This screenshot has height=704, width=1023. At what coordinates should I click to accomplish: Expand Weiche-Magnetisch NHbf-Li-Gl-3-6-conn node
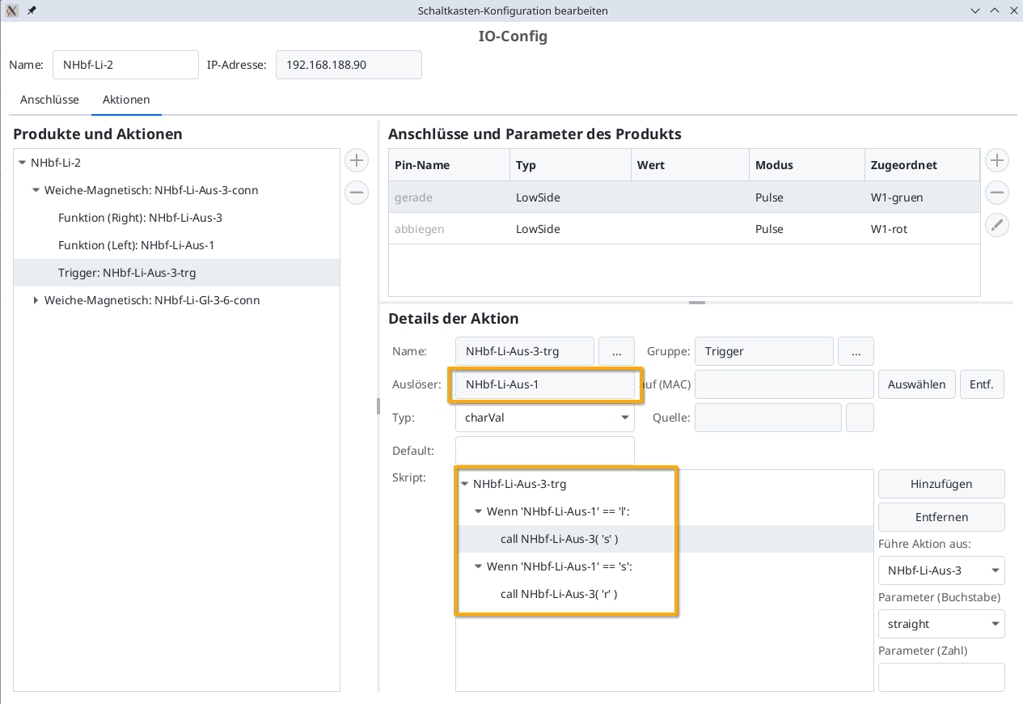click(36, 300)
